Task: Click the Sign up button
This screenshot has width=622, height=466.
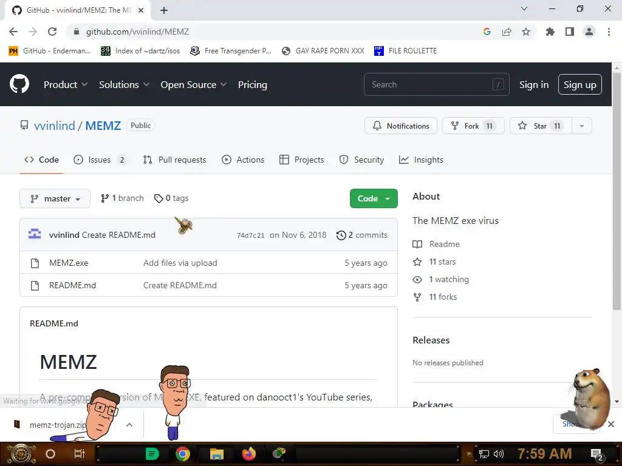Action: click(580, 84)
